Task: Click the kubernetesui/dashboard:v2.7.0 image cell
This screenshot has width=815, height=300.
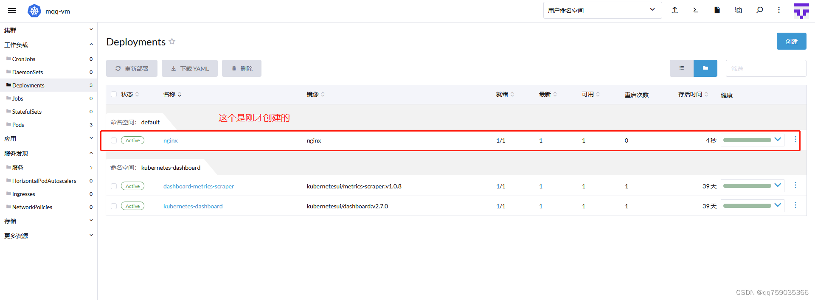Action: click(x=347, y=206)
